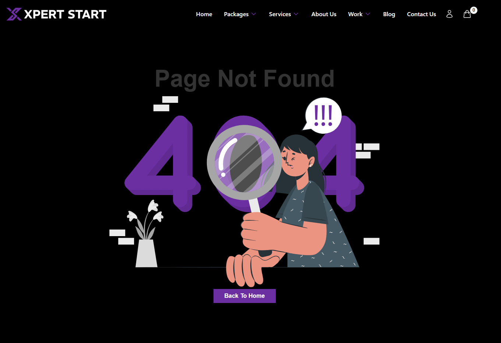Expand the Services dropdown chevron
The image size is (501, 343).
(296, 14)
